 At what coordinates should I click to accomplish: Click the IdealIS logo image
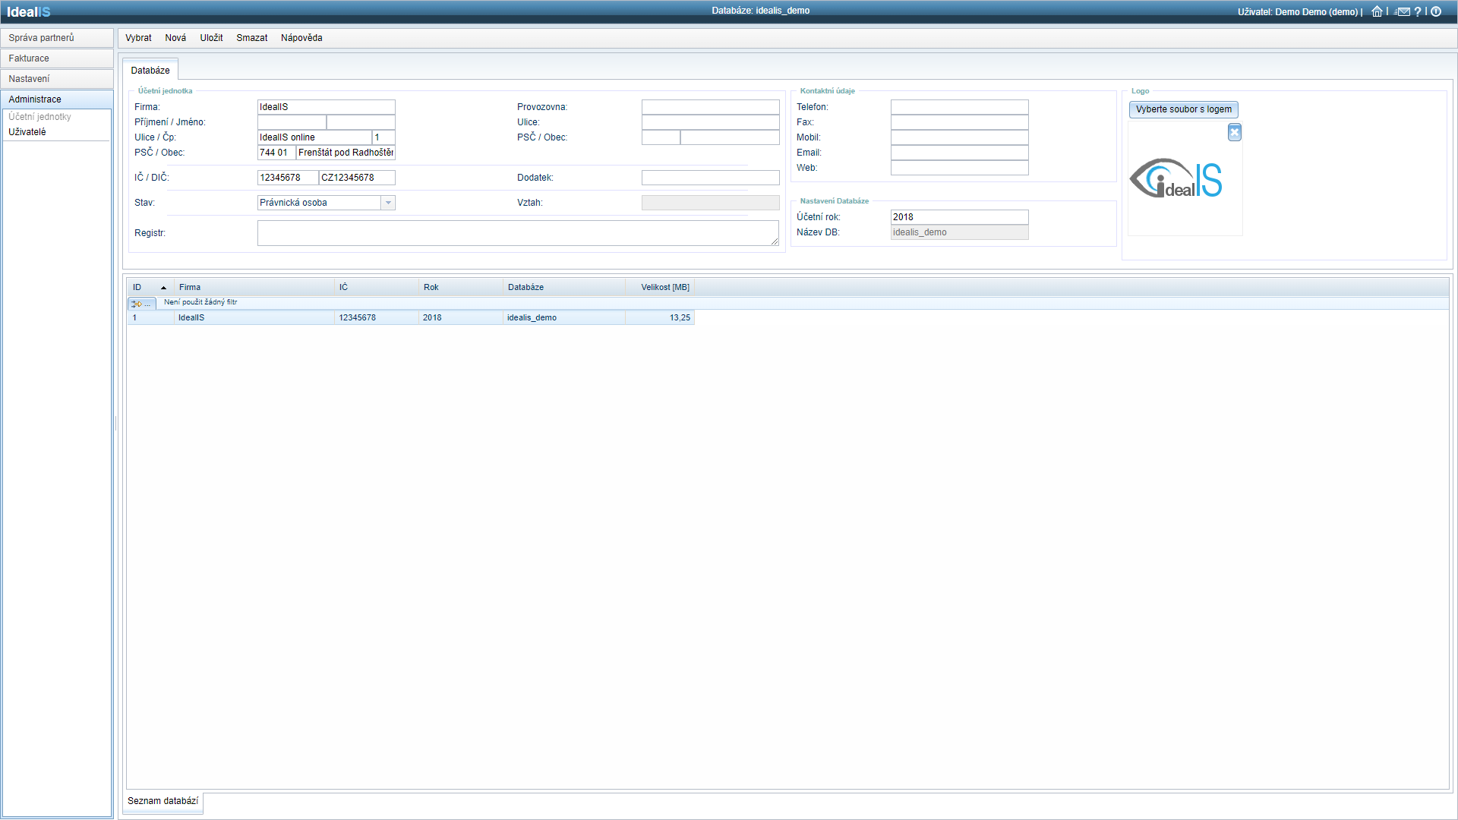(1176, 179)
